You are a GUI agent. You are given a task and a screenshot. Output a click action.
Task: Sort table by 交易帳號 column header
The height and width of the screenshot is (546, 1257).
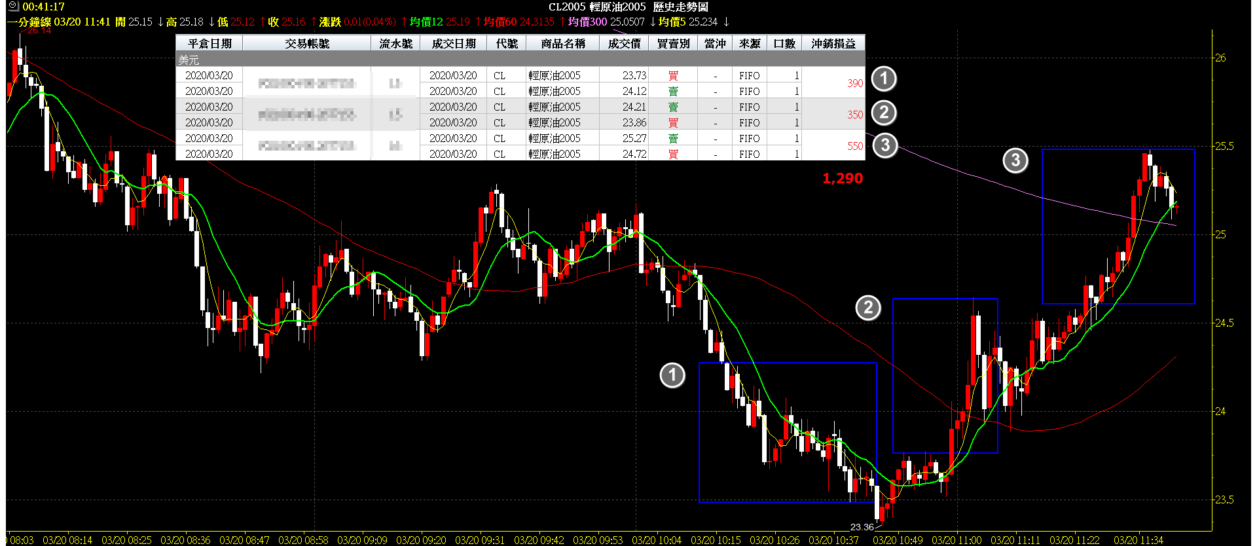click(307, 43)
